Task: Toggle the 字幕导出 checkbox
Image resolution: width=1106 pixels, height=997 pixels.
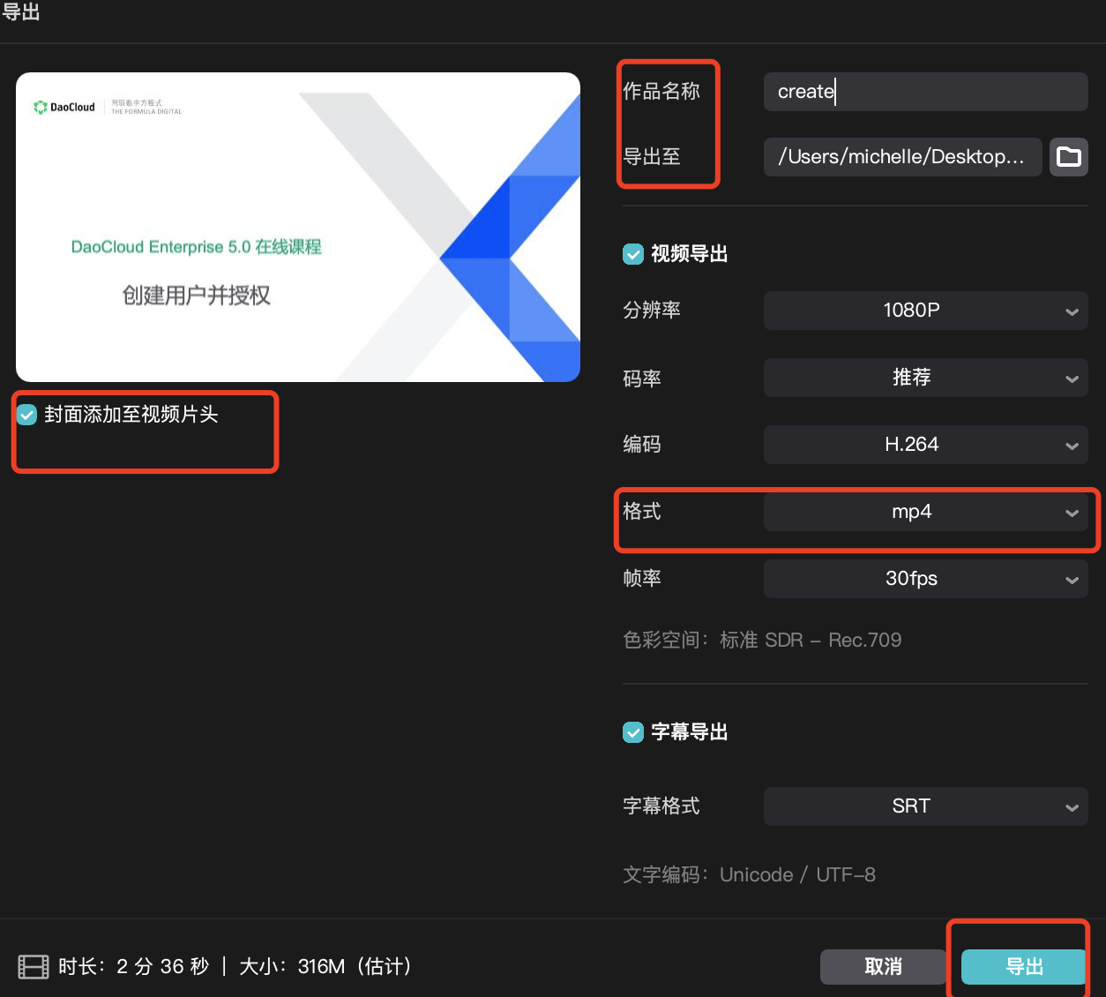Action: click(633, 732)
